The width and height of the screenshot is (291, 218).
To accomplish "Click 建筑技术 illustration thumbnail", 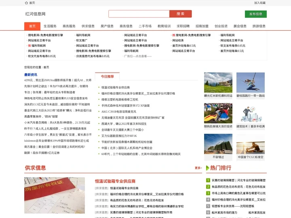I will tap(251, 113).
